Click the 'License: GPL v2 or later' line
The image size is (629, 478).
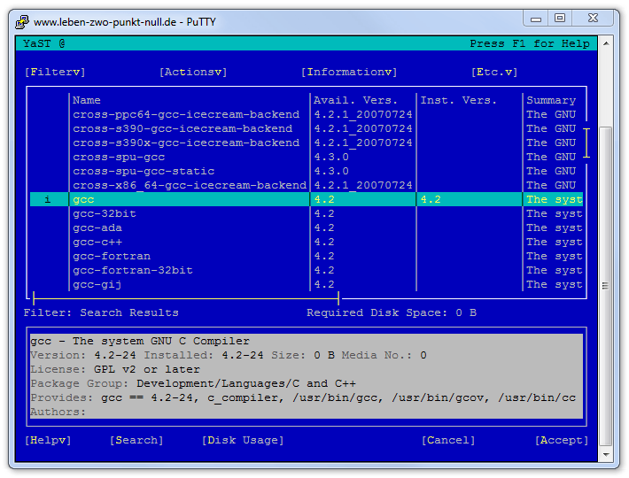pyautogui.click(x=115, y=369)
